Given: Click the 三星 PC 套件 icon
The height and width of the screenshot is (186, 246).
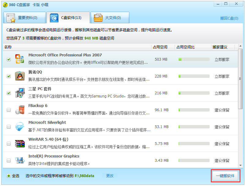Looking at the screenshot, I should pyautogui.click(x=20, y=93).
